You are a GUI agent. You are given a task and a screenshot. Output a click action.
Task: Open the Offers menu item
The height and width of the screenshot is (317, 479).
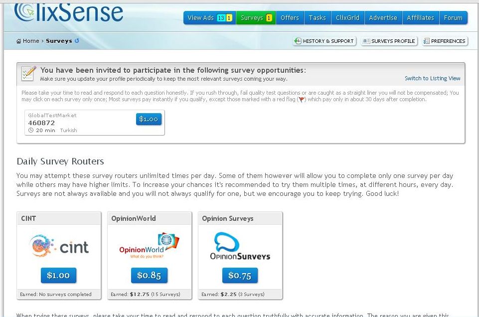pos(290,17)
